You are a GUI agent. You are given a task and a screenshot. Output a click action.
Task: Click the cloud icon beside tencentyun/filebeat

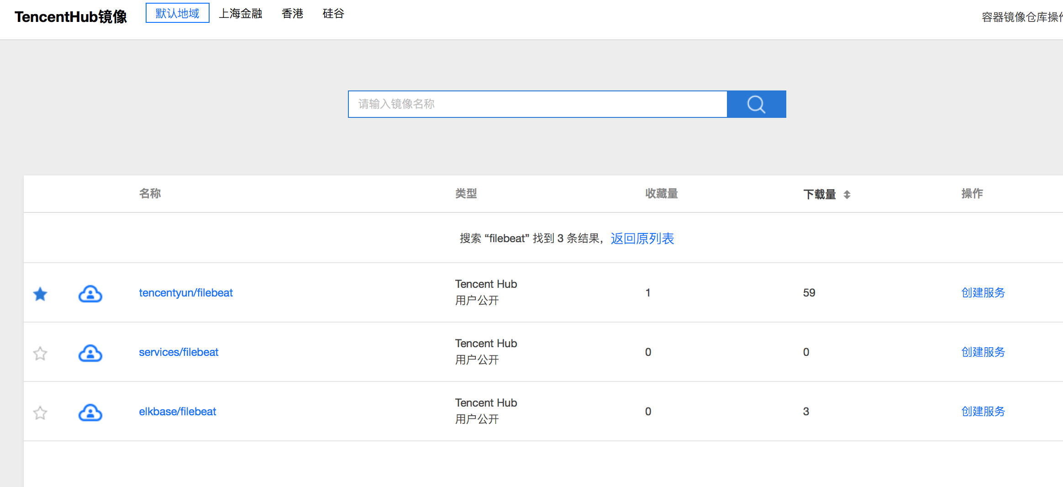(90, 294)
